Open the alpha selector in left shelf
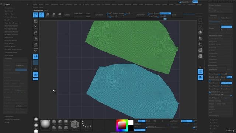Image resolution: width=236 pixels, height=133 pixels. point(36,33)
